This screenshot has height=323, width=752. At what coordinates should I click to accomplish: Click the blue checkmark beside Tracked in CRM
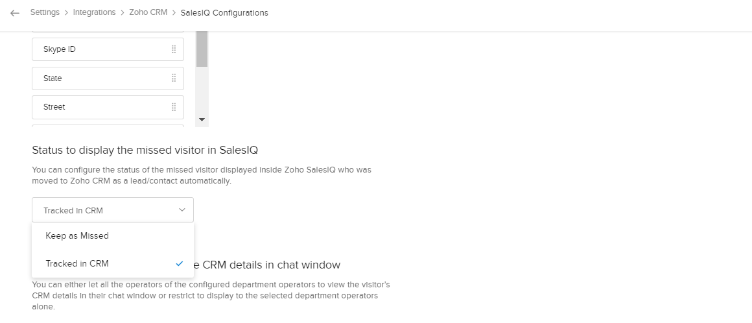click(x=180, y=264)
